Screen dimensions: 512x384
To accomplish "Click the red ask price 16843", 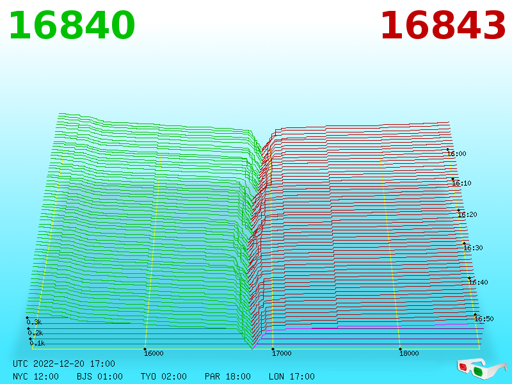I will point(443,26).
